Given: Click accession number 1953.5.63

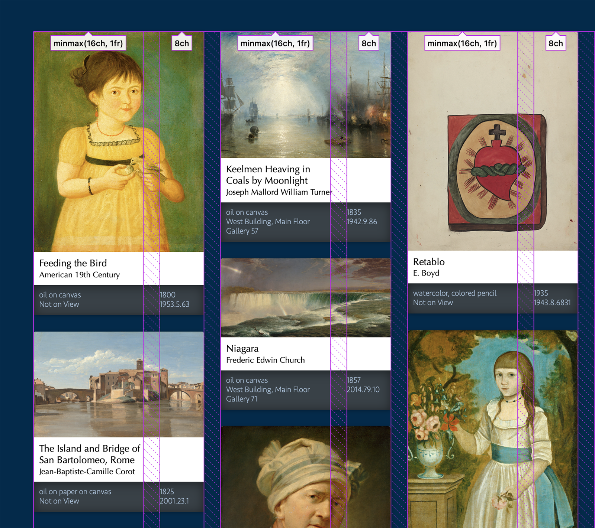Looking at the screenshot, I should 174,304.
